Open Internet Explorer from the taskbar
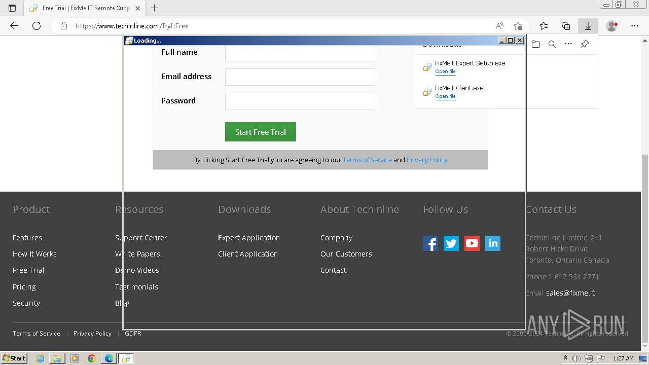 point(40,358)
